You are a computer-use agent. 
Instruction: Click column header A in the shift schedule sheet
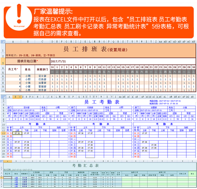13,42
